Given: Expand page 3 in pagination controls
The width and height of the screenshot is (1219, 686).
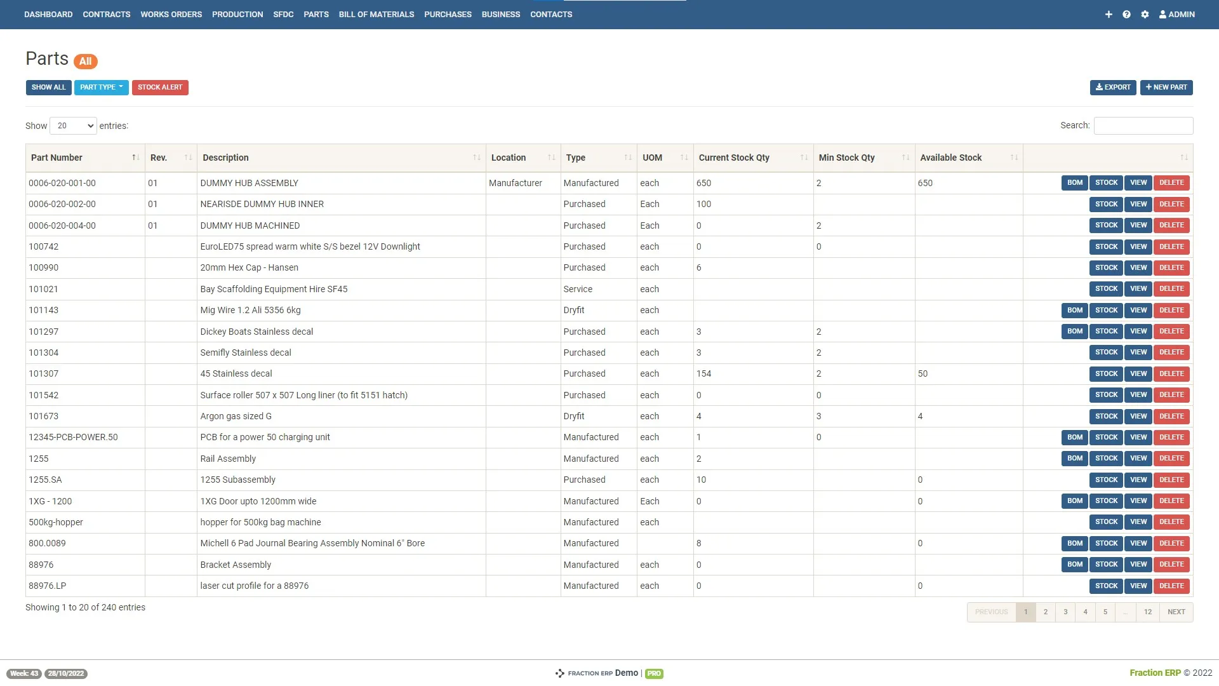Looking at the screenshot, I should [1065, 612].
